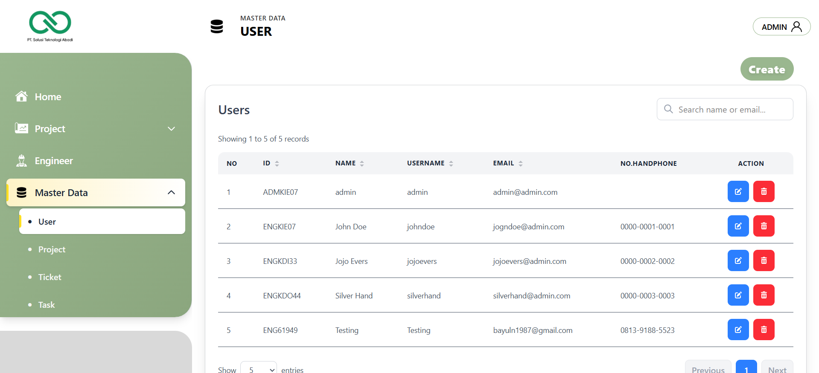Open the ADMIN account button

click(x=781, y=26)
